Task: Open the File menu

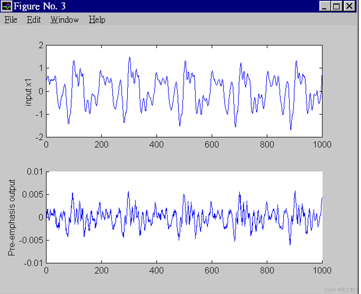Action: (x=11, y=20)
